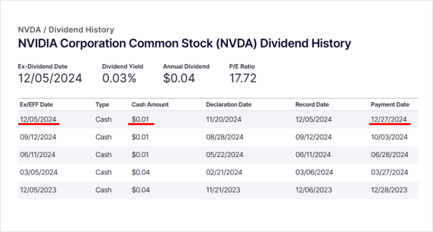Select the 03/05/2024 Ex/EFF date cell
Screen dimensions: 433x232
38,173
